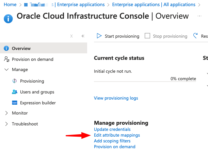The height and width of the screenshot is (156, 208).
Task: Click the Stop provisioning square icon
Action: 147,36
